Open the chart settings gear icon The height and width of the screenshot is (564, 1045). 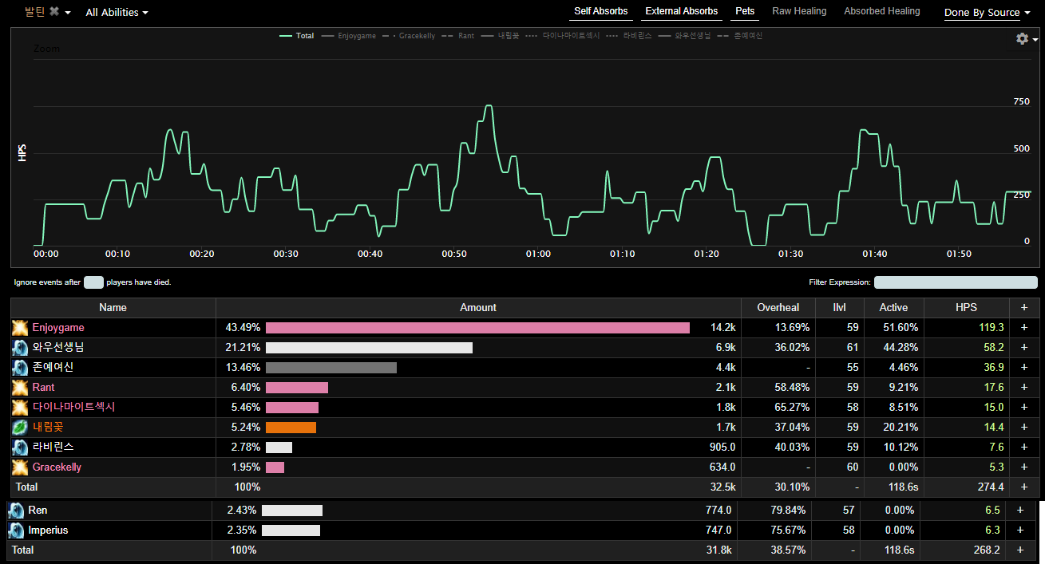click(x=1022, y=39)
